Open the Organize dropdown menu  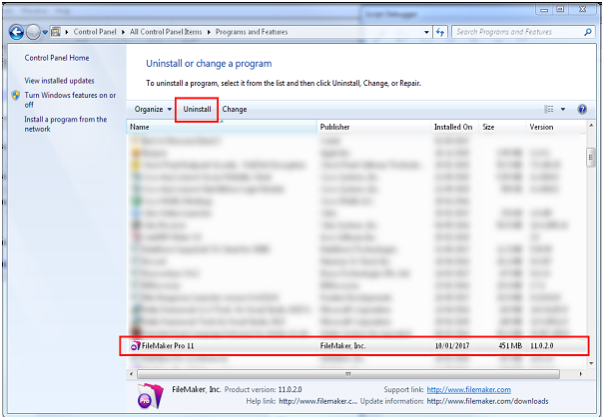[153, 110]
